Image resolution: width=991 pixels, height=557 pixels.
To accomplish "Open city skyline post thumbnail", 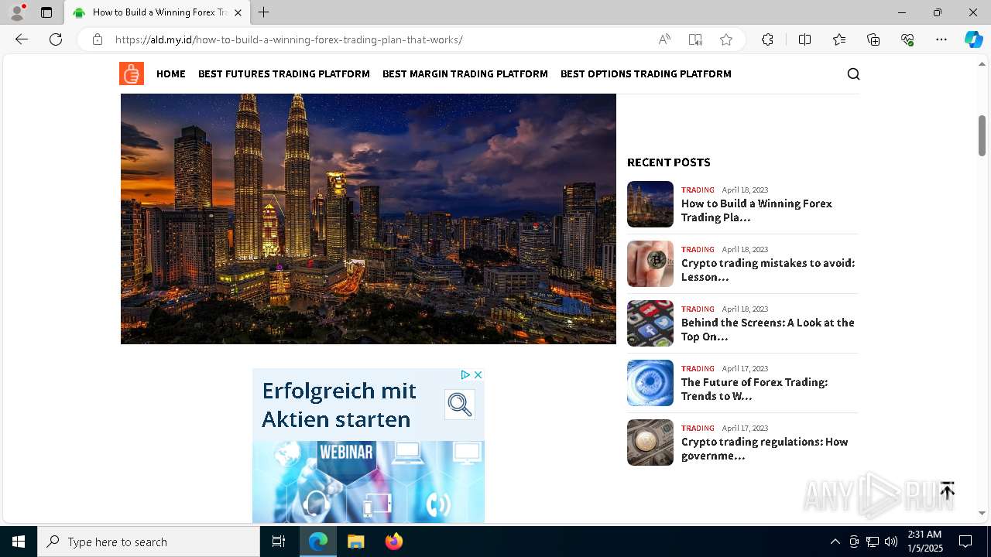I will (x=650, y=204).
